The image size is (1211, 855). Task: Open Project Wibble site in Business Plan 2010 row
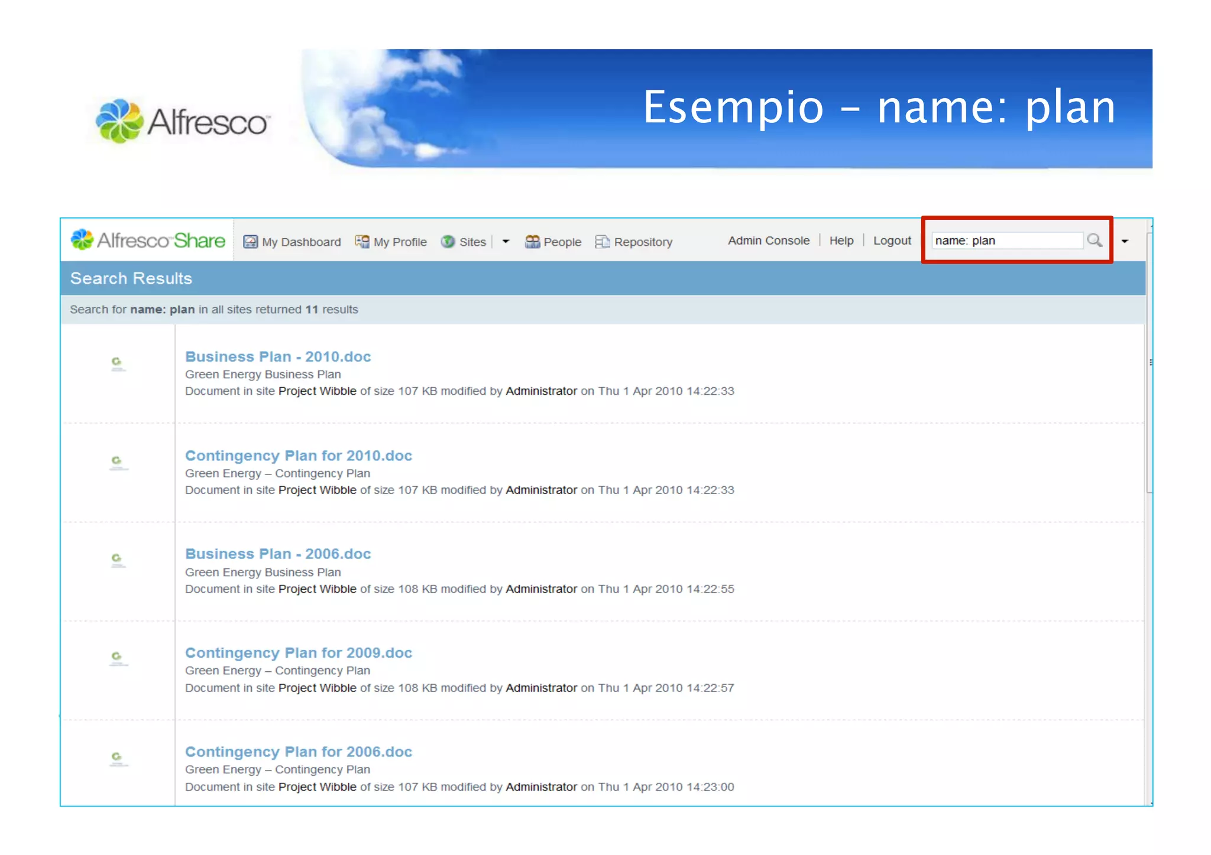[x=318, y=391]
